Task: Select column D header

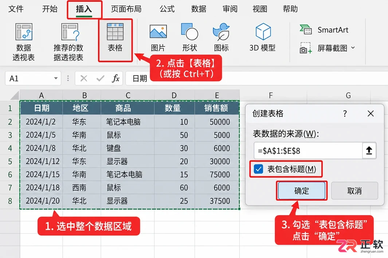Action: [174, 95]
